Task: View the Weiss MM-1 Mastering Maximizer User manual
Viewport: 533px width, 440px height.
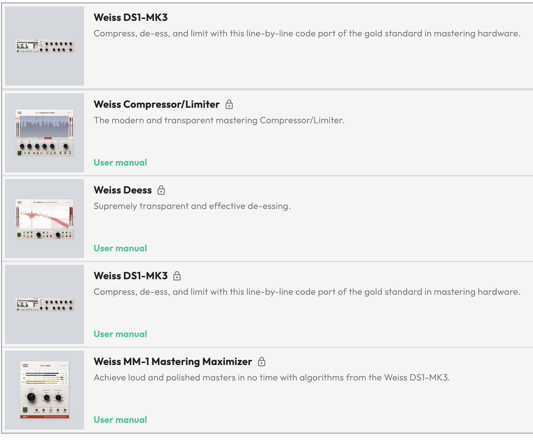Action: (120, 420)
